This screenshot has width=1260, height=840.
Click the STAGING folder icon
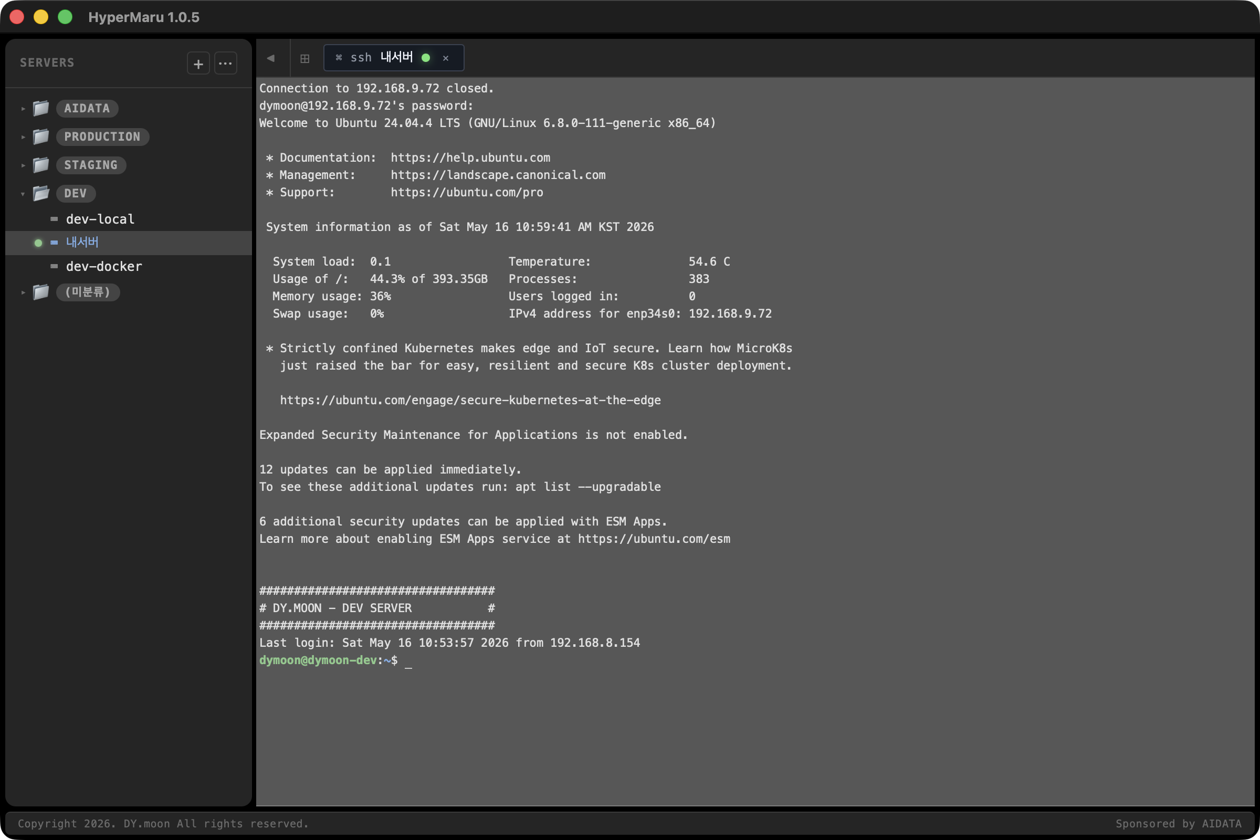point(41,165)
